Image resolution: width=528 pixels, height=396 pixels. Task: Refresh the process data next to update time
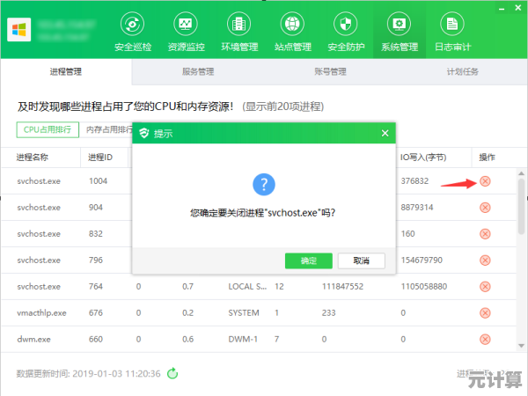173,373
